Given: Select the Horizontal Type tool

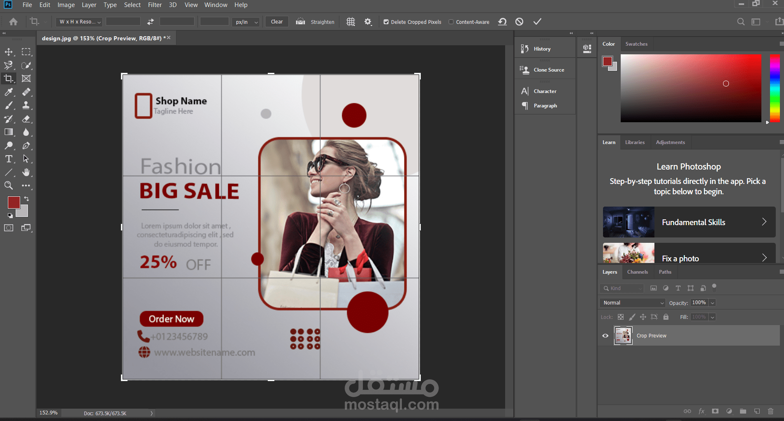Looking at the screenshot, I should click(x=9, y=159).
